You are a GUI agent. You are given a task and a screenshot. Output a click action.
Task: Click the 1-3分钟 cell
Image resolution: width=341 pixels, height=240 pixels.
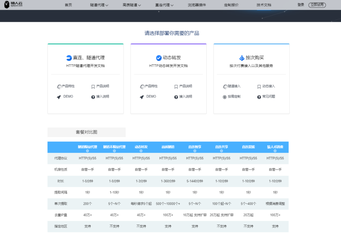(141, 181)
